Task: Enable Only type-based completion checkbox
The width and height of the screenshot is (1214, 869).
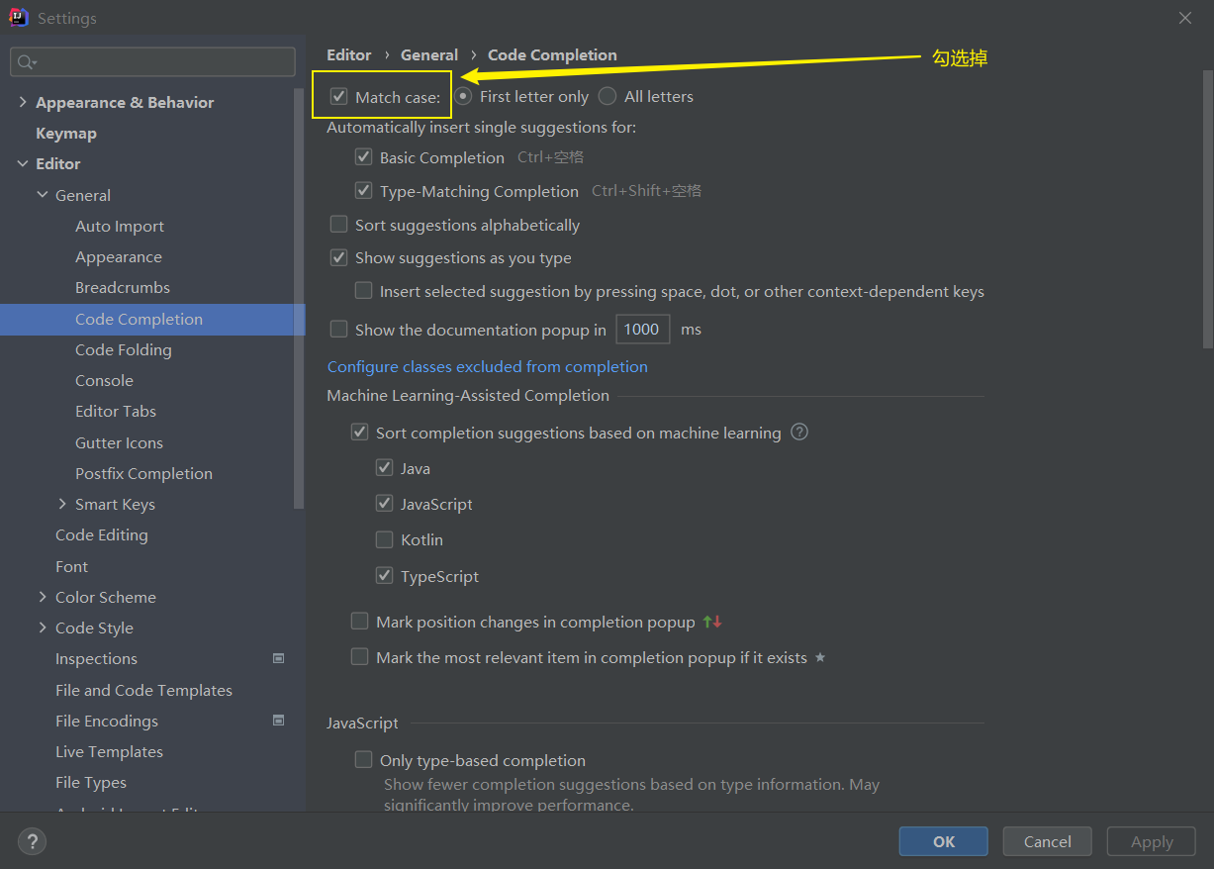Action: 364,760
